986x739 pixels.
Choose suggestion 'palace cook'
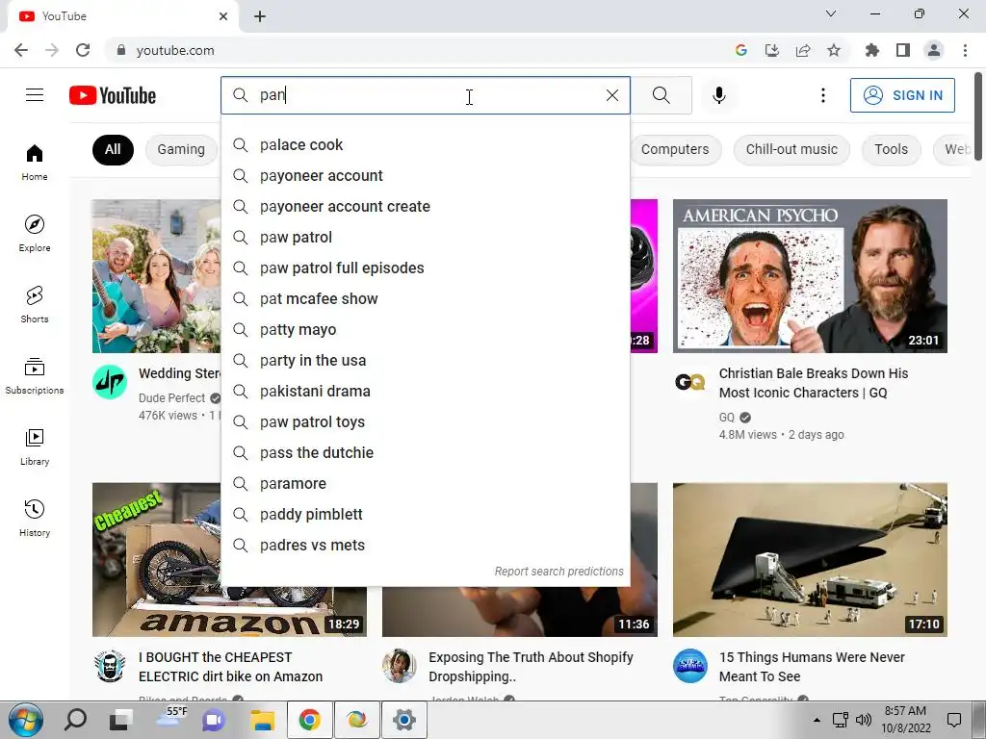pos(426,145)
